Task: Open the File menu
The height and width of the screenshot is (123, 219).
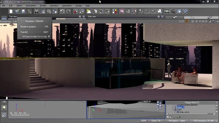Action: tap(3, 5)
